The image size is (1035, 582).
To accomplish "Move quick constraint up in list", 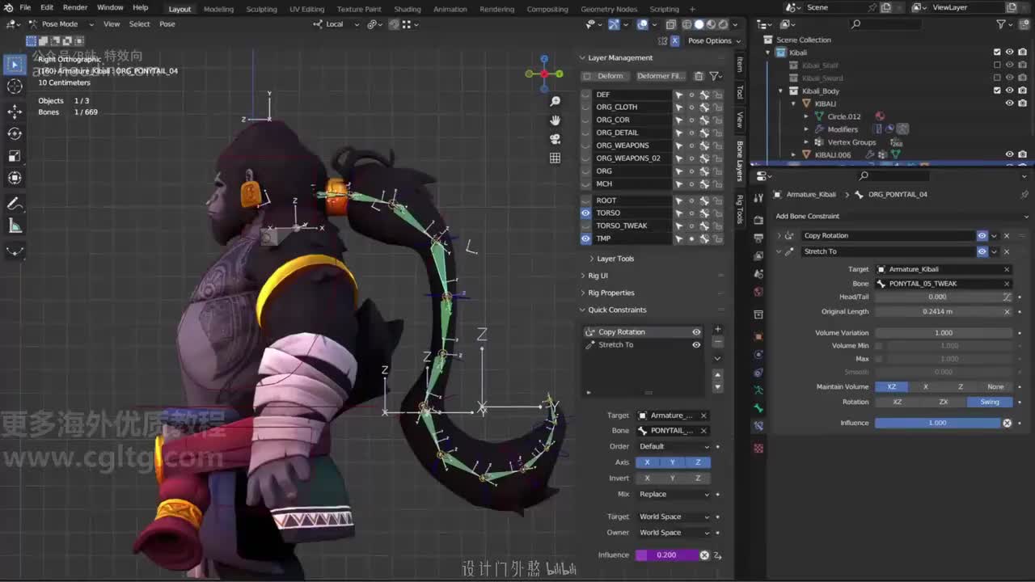I will (717, 374).
